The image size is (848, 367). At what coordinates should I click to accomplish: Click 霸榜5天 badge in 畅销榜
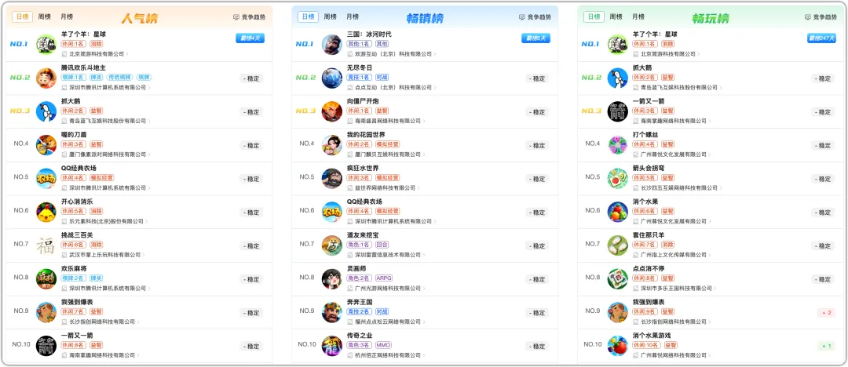click(535, 38)
